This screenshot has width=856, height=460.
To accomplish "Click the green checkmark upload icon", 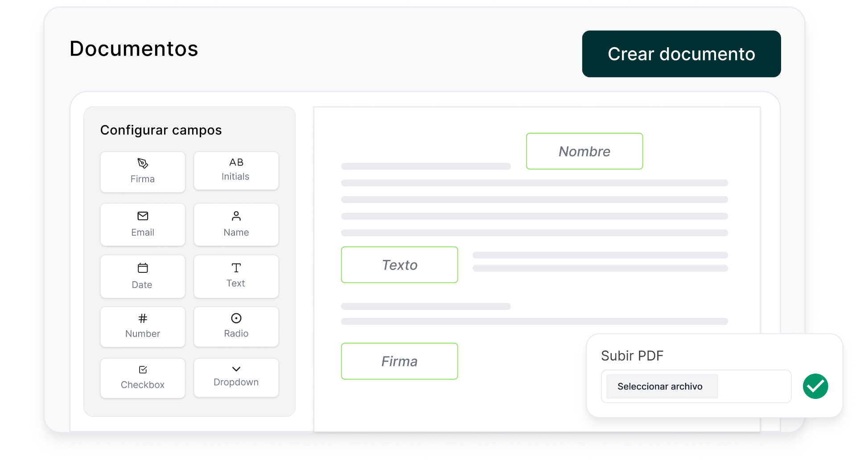I will tap(815, 386).
